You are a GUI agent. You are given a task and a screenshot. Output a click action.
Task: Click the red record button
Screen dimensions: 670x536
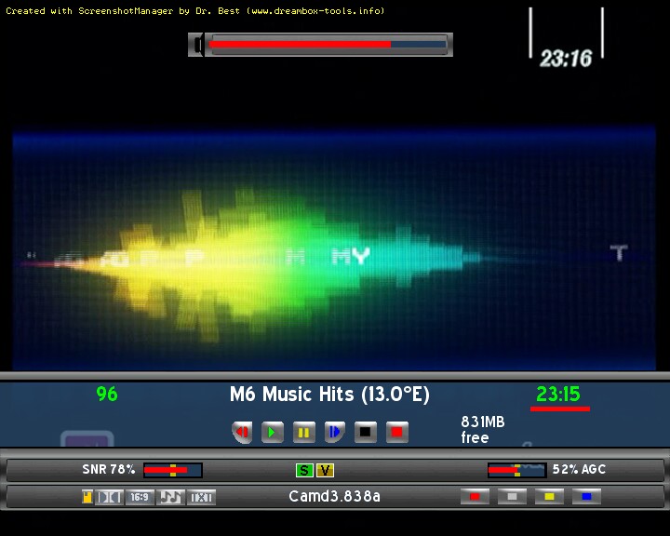point(397,432)
